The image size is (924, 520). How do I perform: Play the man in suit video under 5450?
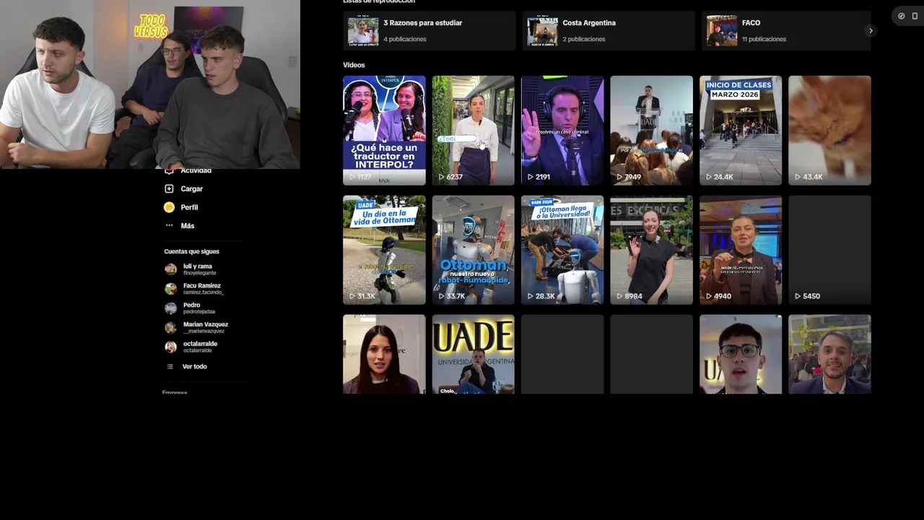tap(829, 354)
